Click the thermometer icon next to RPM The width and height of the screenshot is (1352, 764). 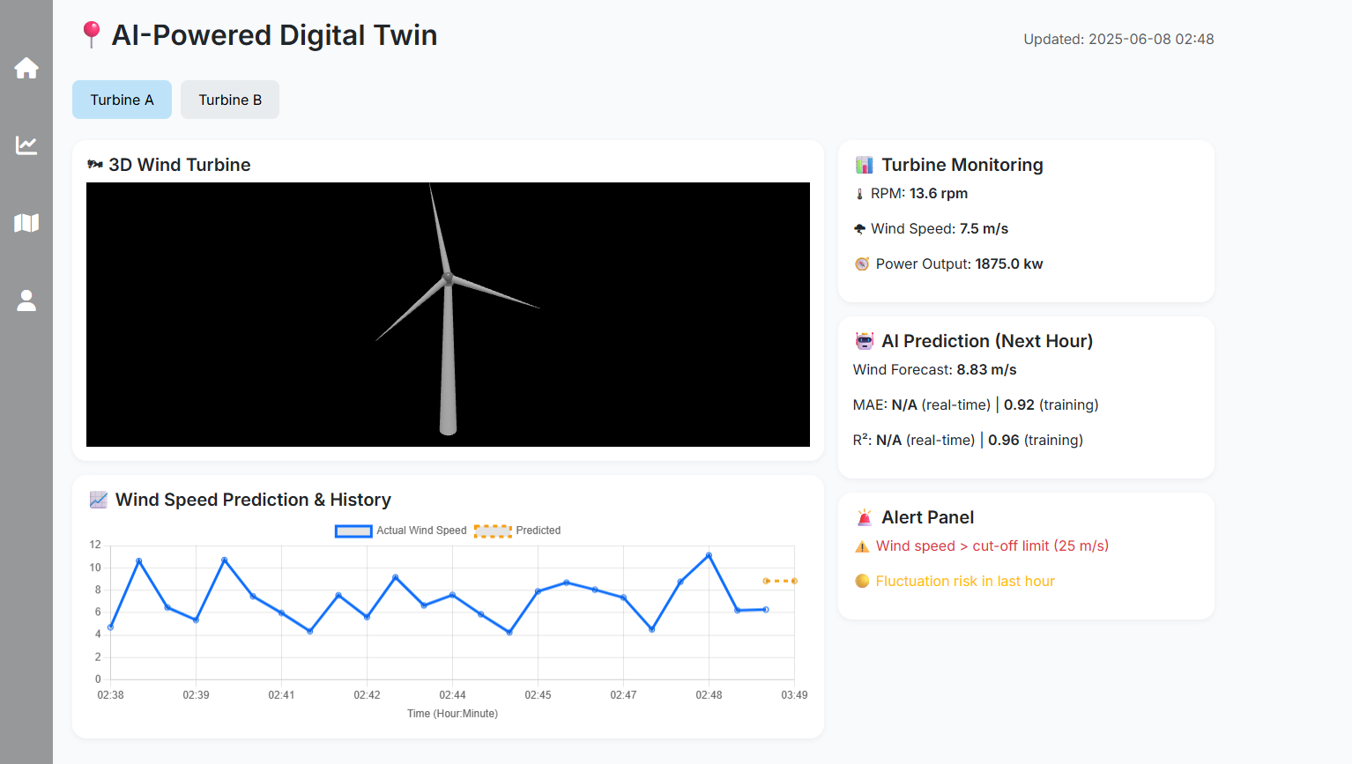pos(860,193)
